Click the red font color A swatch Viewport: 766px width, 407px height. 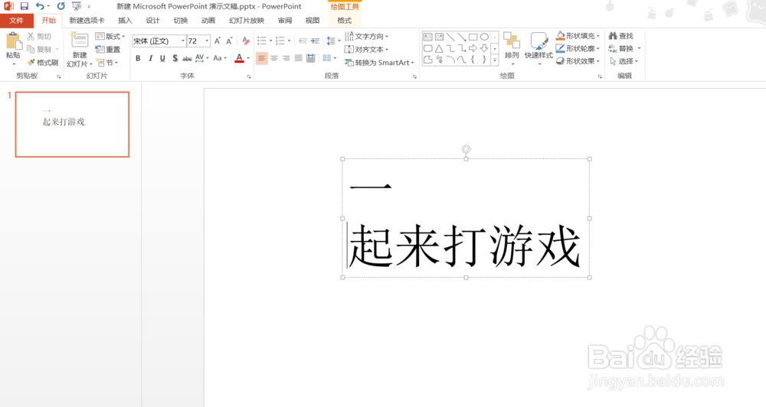pyautogui.click(x=239, y=58)
